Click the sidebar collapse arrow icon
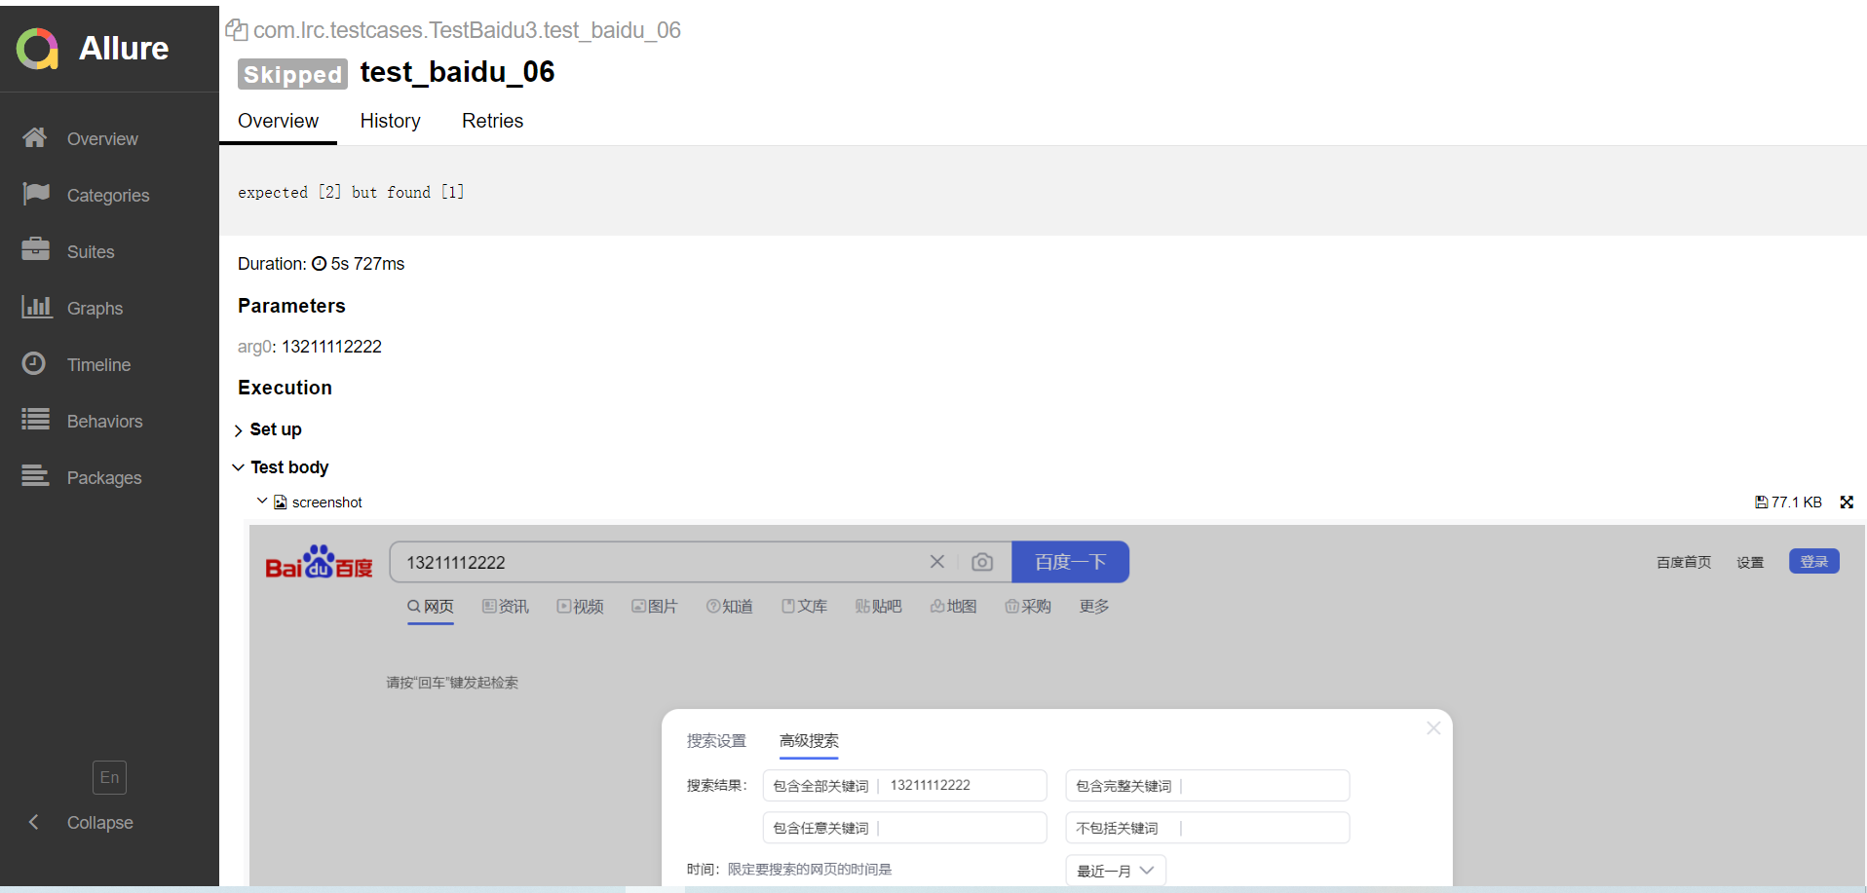Screen dimensions: 1867x893 [33, 822]
